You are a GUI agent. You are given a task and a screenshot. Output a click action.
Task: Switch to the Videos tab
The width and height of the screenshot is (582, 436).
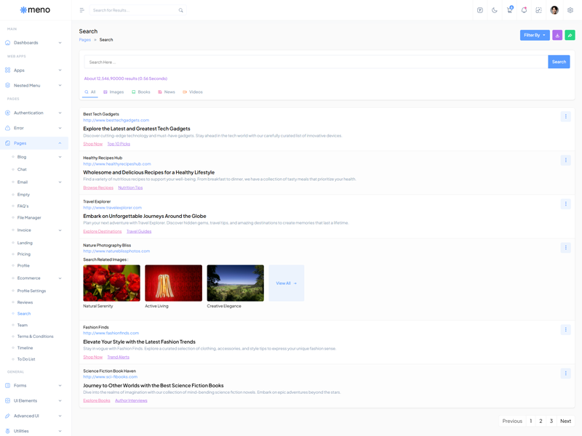coord(193,92)
